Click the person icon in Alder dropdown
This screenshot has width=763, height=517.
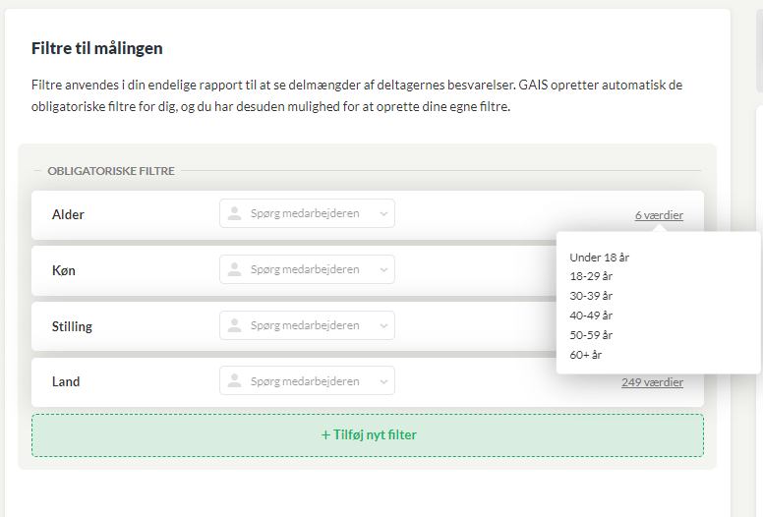(x=235, y=213)
